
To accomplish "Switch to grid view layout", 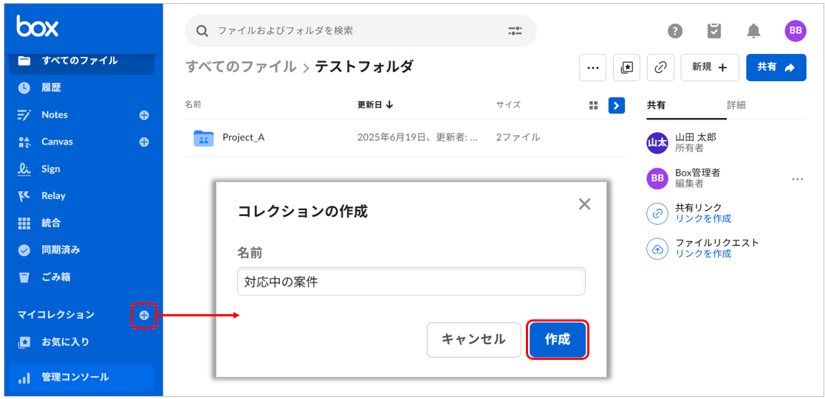I will click(593, 105).
